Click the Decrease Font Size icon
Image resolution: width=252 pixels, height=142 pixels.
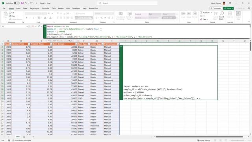(x=52, y=14)
